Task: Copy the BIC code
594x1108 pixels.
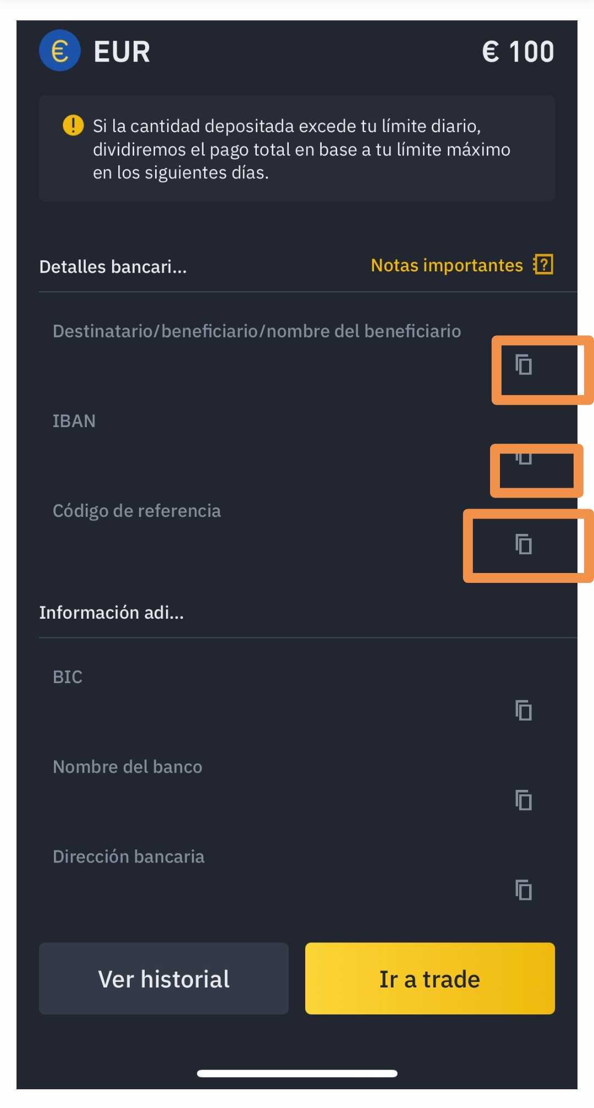Action: pyautogui.click(x=523, y=710)
